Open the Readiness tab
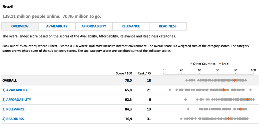 point(168,26)
